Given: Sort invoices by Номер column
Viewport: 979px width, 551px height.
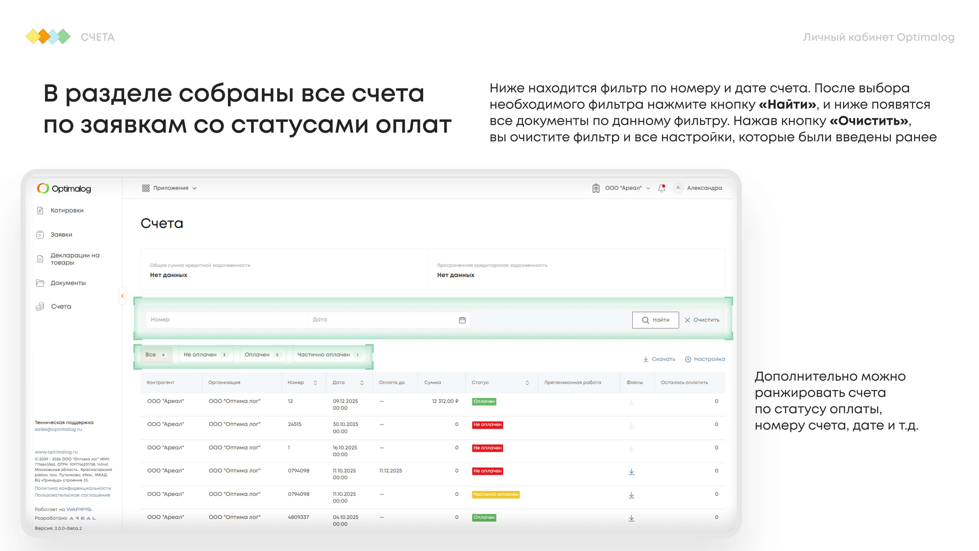Looking at the screenshot, I should tap(315, 383).
